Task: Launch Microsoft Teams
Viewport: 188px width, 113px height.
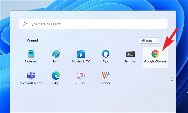Action: [31, 78]
